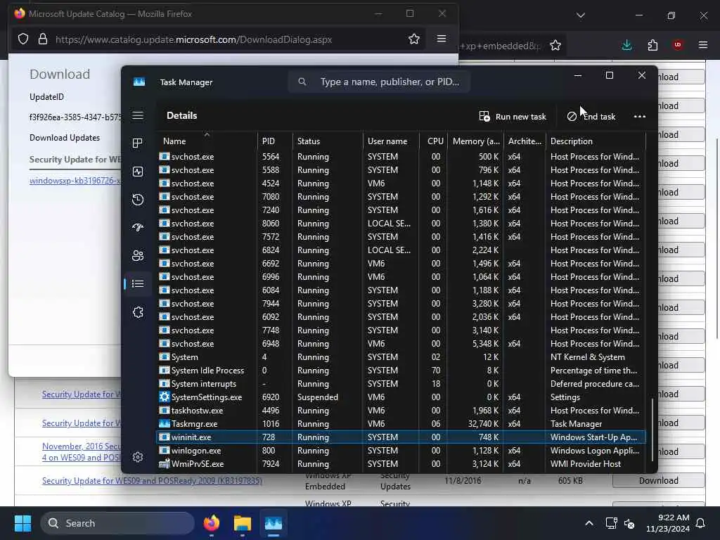
Task: Open App history page in Task Manager
Action: click(138, 200)
